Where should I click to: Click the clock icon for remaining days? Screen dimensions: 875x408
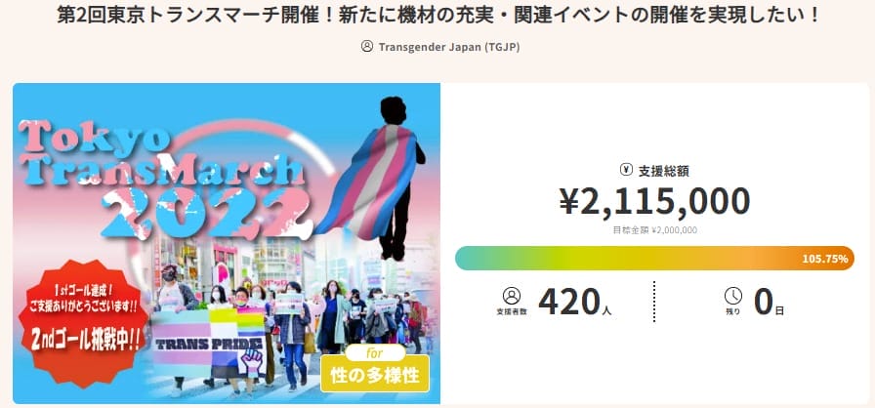(x=732, y=296)
